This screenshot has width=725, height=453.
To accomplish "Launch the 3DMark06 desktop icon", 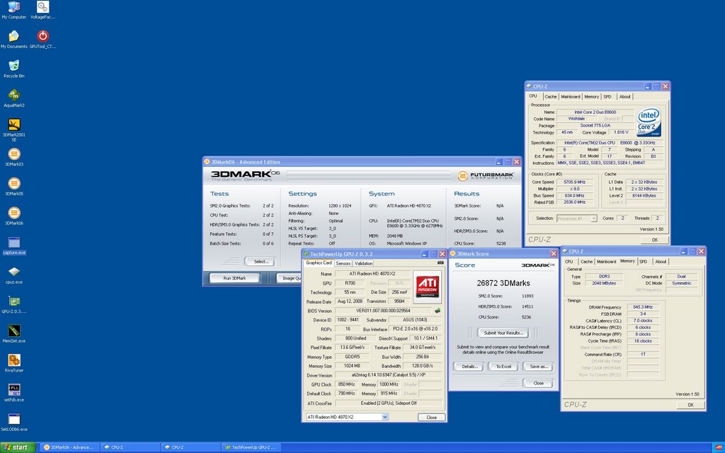I will (14, 217).
